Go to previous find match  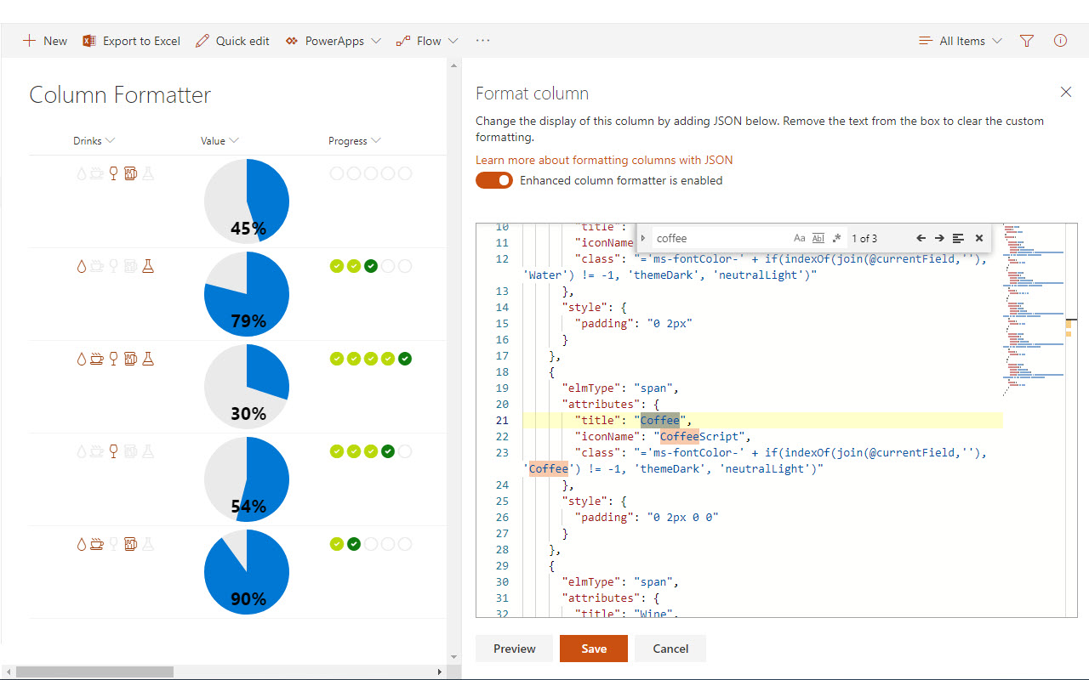coord(921,238)
